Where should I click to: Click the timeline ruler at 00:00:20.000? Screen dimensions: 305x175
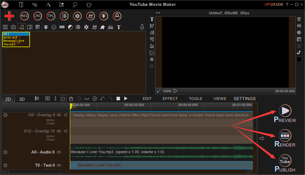click(x=134, y=105)
